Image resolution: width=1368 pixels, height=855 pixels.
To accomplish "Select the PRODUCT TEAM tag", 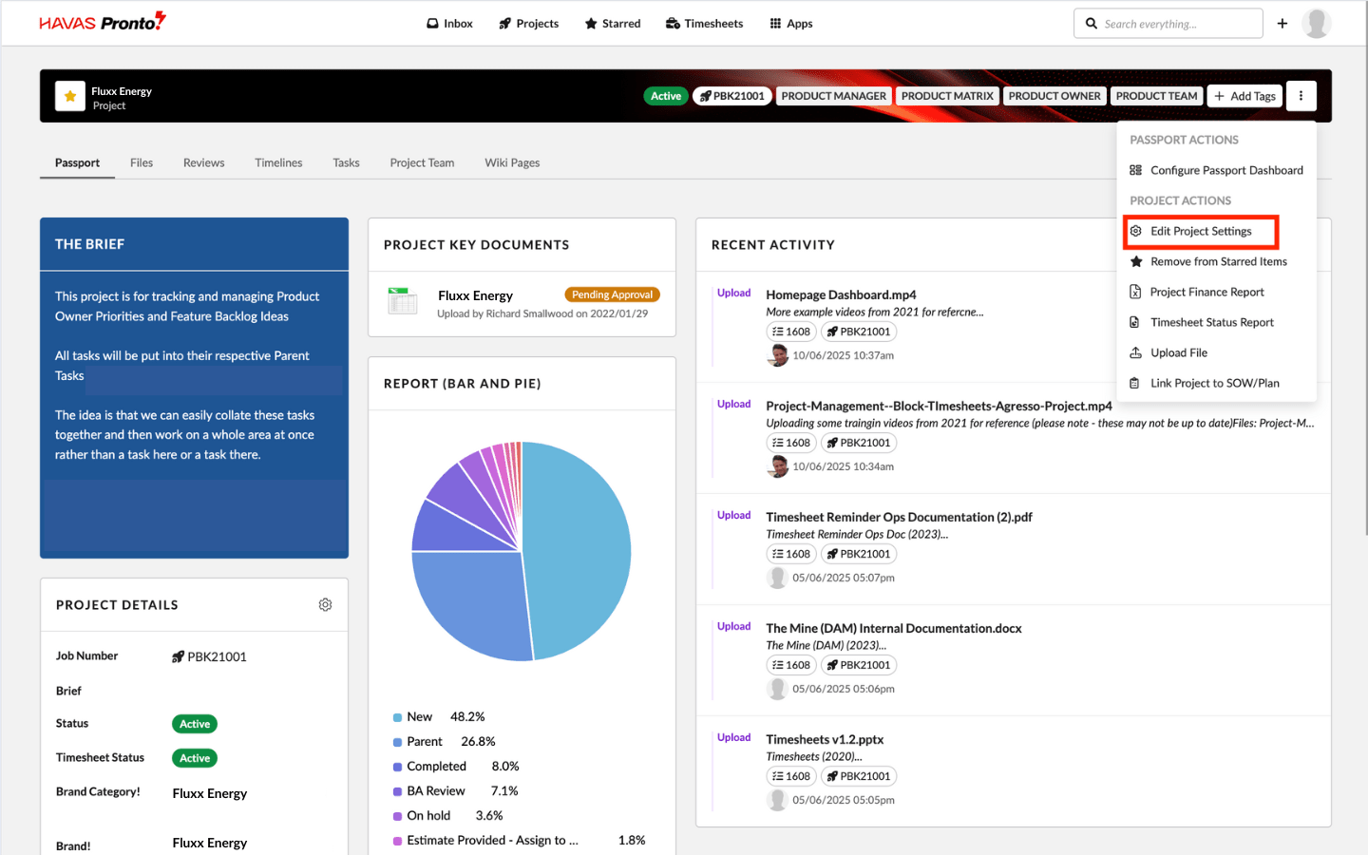I will tap(1156, 96).
